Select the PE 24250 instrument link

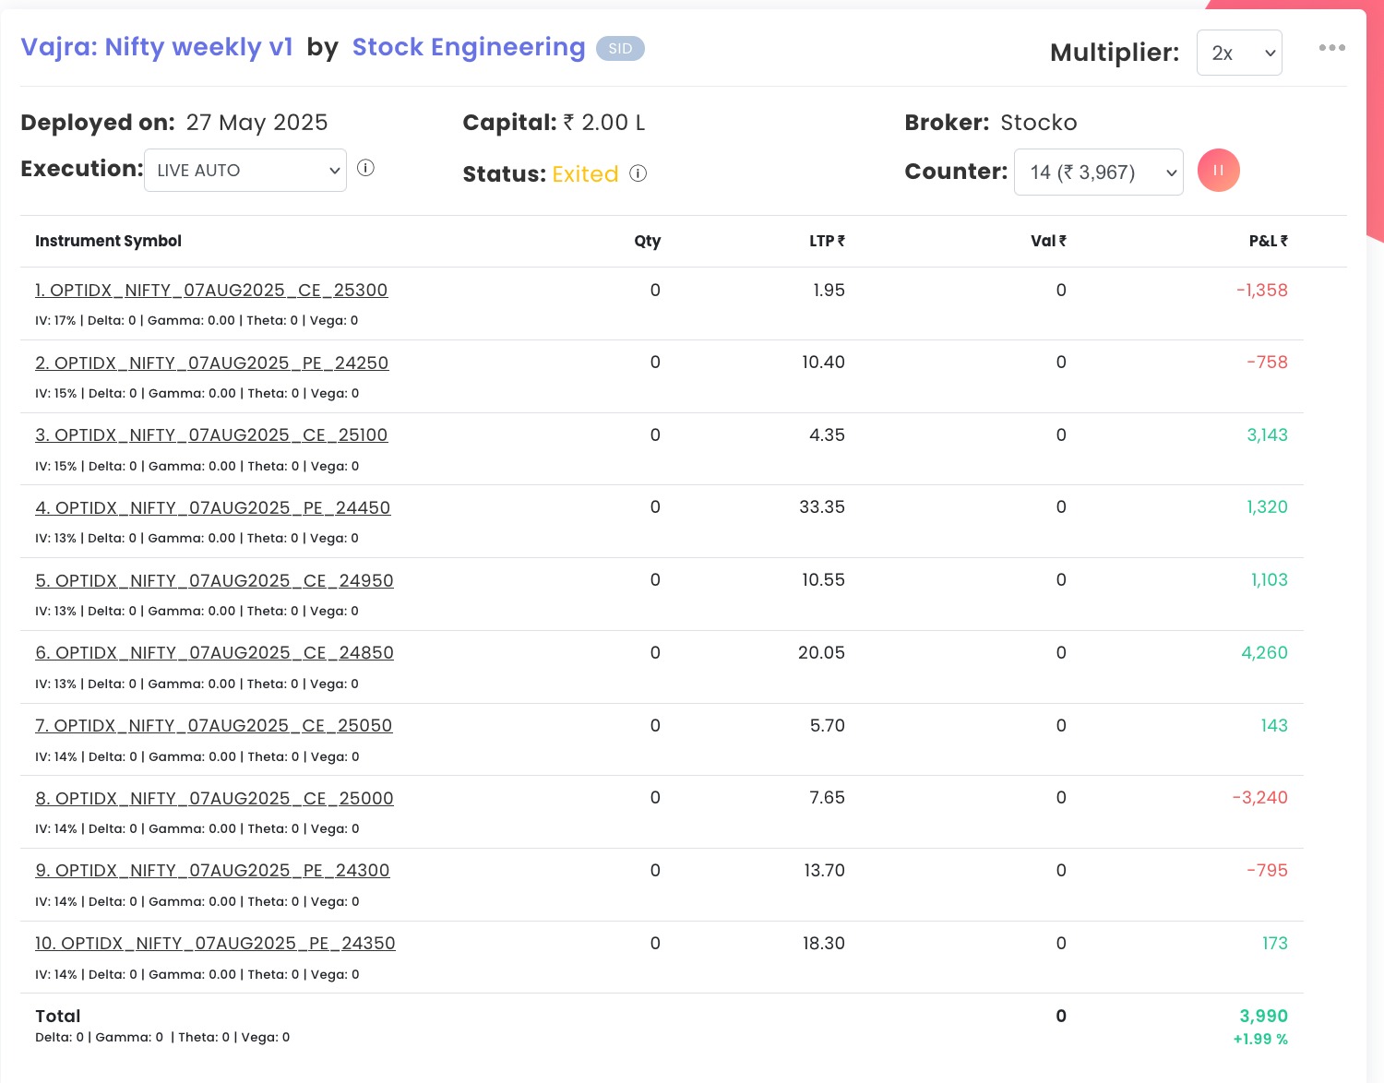[212, 363]
